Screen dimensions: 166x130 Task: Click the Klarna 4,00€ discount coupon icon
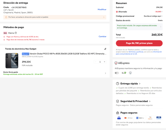pyautogui.click(x=4, y=37)
